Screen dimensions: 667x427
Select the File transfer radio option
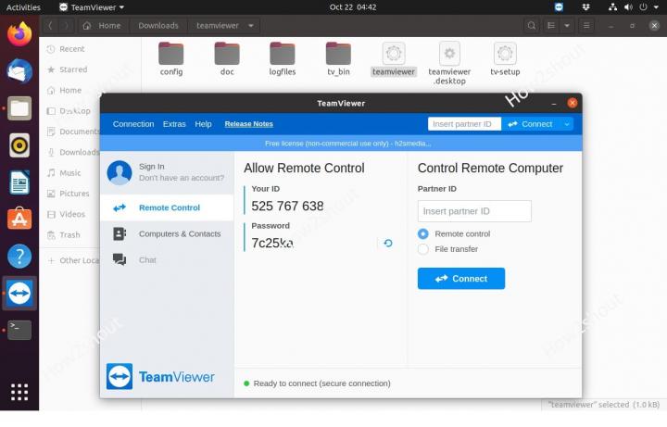(423, 249)
